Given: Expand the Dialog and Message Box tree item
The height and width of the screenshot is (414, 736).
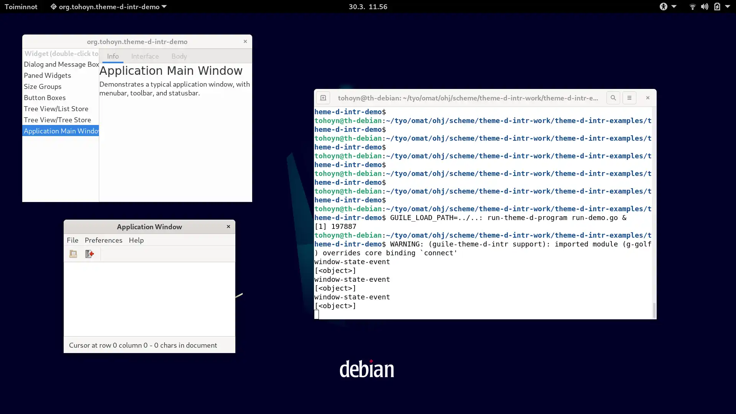Looking at the screenshot, I should (x=61, y=64).
